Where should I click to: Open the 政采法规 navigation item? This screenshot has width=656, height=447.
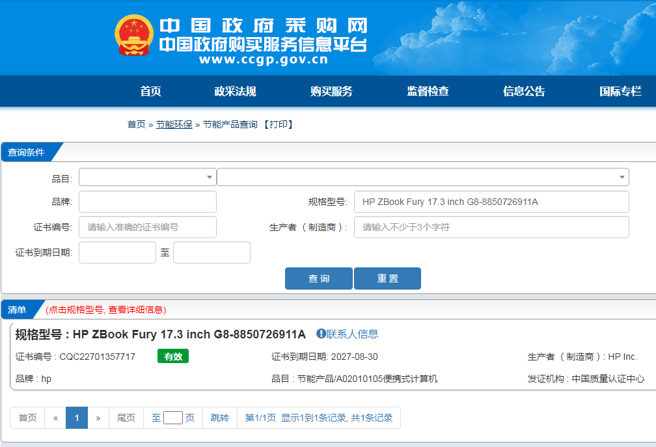[x=235, y=91]
